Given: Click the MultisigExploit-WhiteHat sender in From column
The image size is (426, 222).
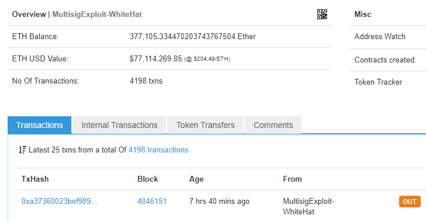Looking at the screenshot, I should [x=308, y=207].
